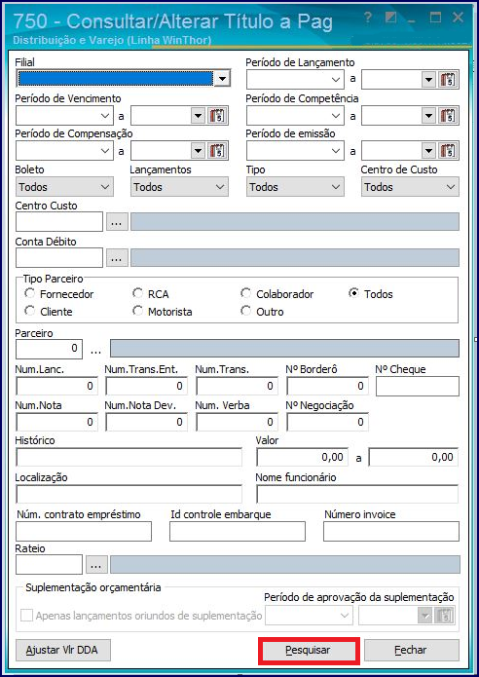
Task: Focus the Nº Borderô field
Action: [x=327, y=386]
